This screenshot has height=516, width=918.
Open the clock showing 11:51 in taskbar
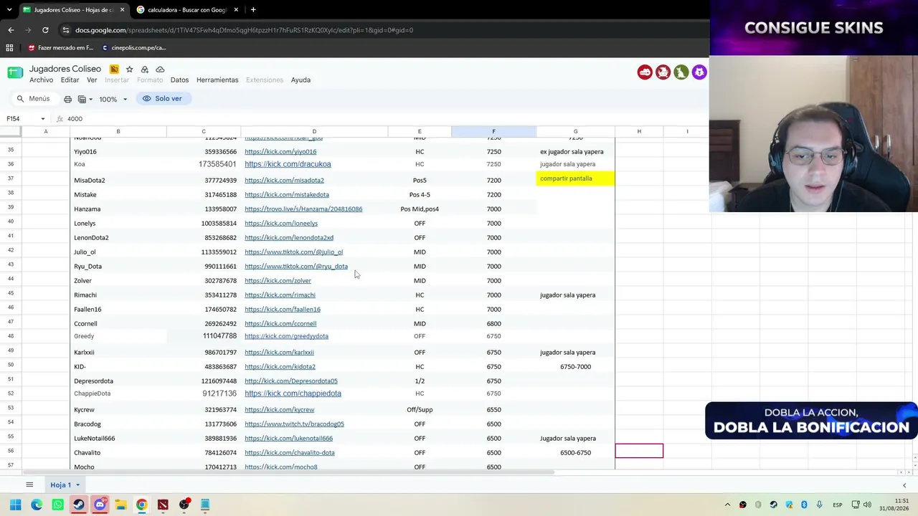pos(894,505)
